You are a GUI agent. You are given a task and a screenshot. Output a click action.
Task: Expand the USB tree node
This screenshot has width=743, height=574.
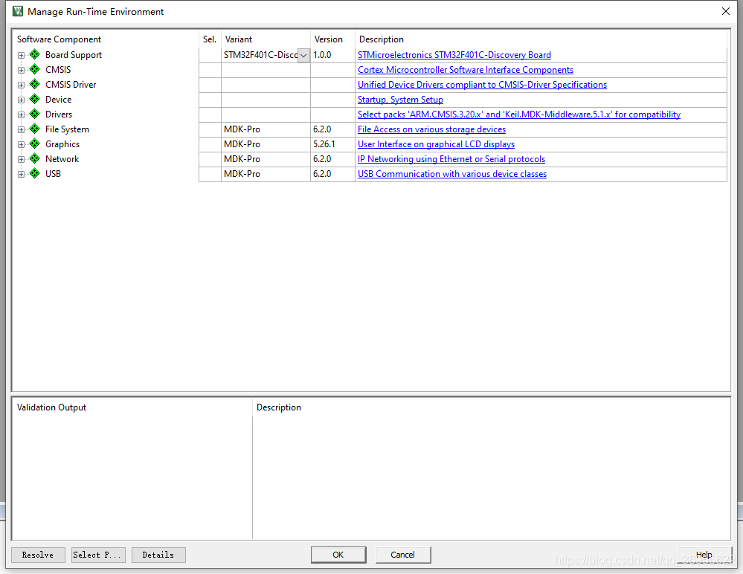(x=21, y=174)
